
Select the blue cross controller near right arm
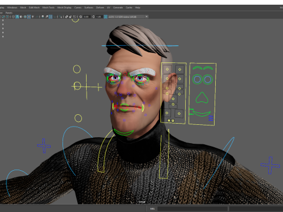pos(271,165)
